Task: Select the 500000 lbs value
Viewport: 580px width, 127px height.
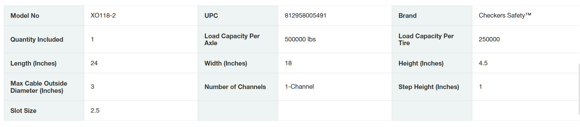Action: (x=300, y=40)
